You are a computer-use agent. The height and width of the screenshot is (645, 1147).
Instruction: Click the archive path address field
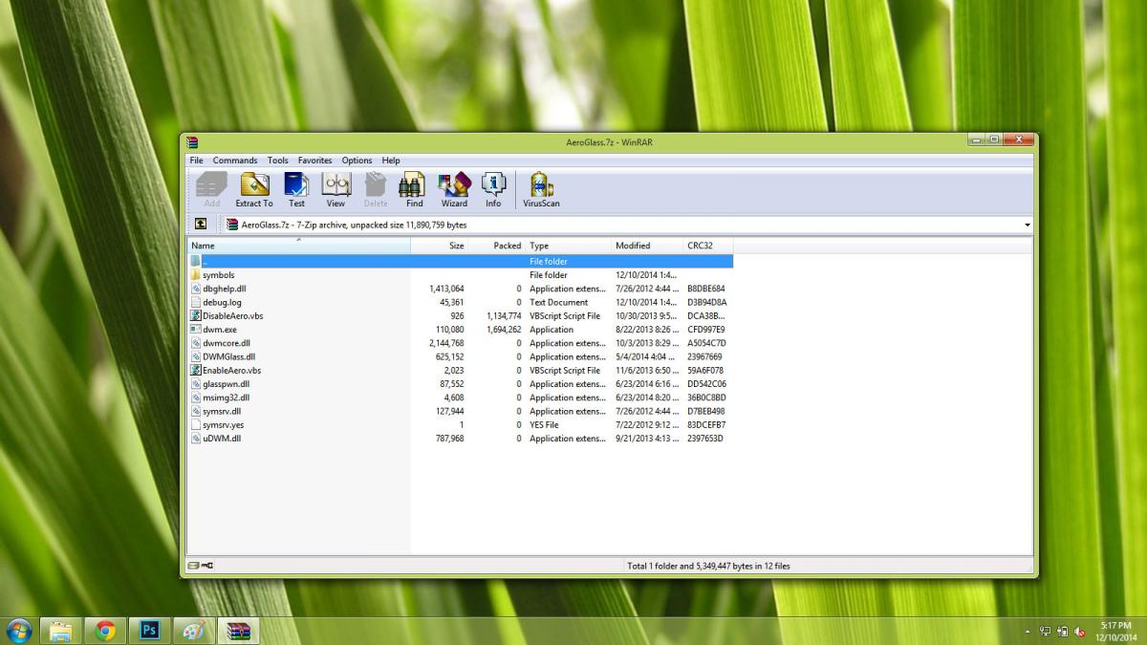(628, 225)
